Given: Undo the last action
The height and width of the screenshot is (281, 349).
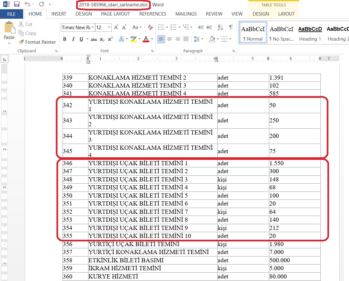Looking at the screenshot, I should coord(27,4).
